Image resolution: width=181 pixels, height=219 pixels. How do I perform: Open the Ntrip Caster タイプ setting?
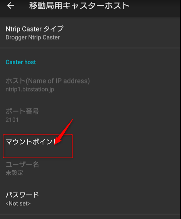pyautogui.click(x=34, y=29)
